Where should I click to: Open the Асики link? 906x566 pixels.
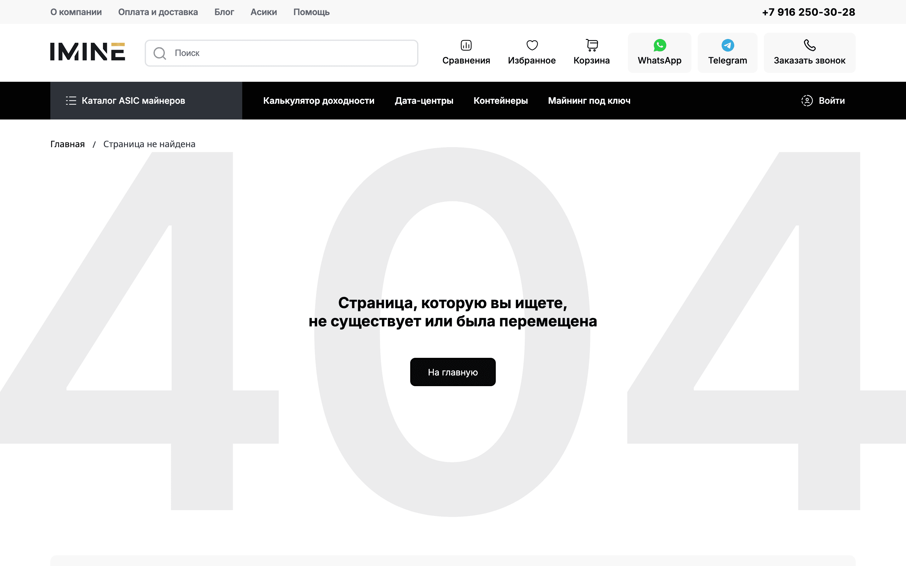(264, 12)
